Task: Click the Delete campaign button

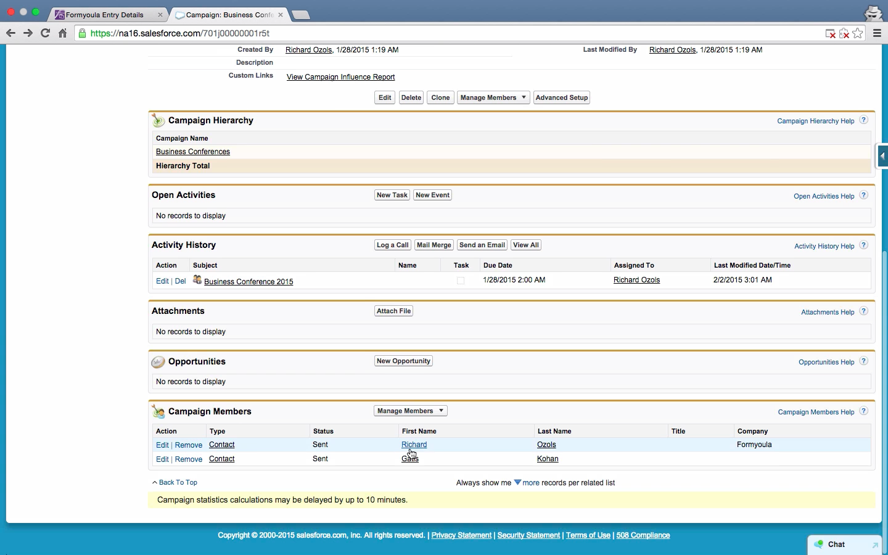Action: coord(411,97)
